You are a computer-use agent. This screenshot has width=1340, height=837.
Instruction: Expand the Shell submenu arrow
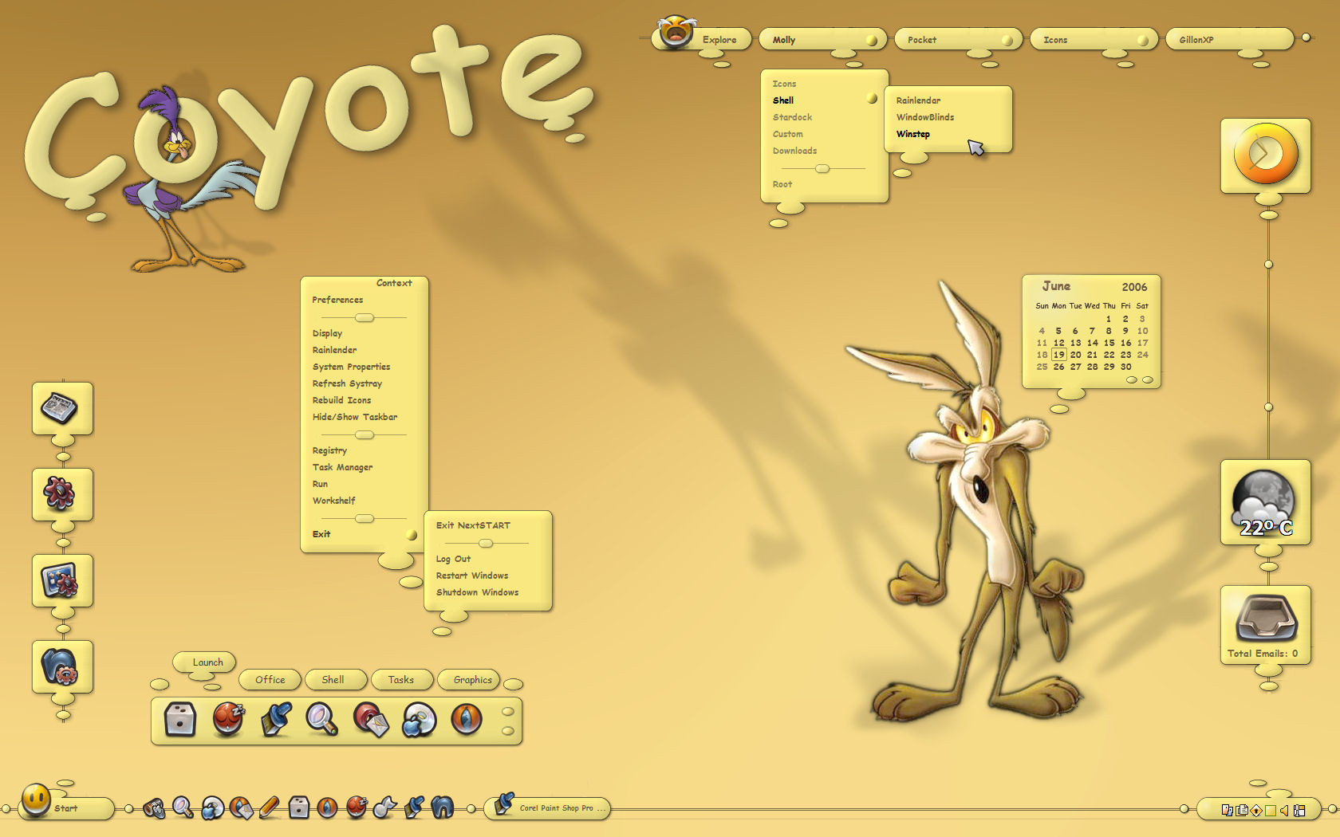tap(872, 99)
